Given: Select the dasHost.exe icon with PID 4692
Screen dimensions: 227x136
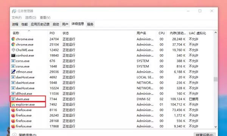Looking at the screenshot, I should point(13,77).
